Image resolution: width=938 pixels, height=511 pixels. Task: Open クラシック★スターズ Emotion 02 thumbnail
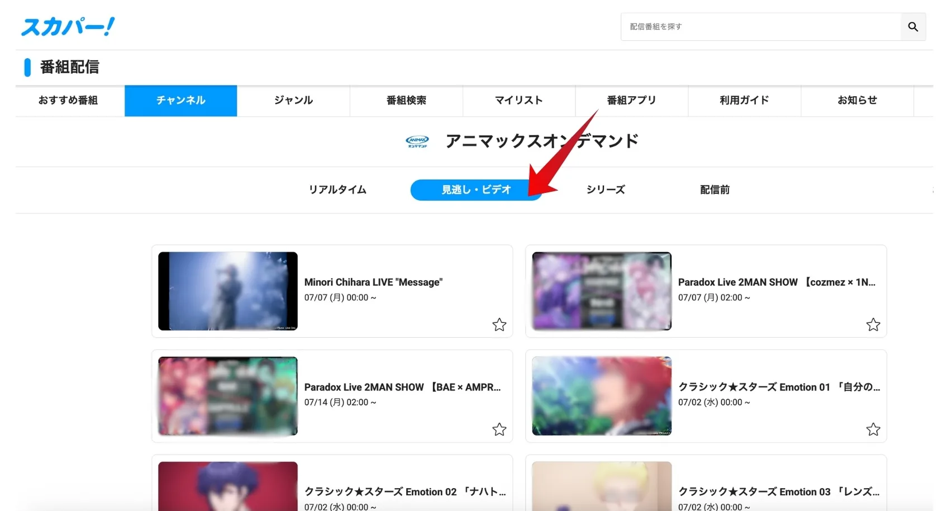point(228,486)
